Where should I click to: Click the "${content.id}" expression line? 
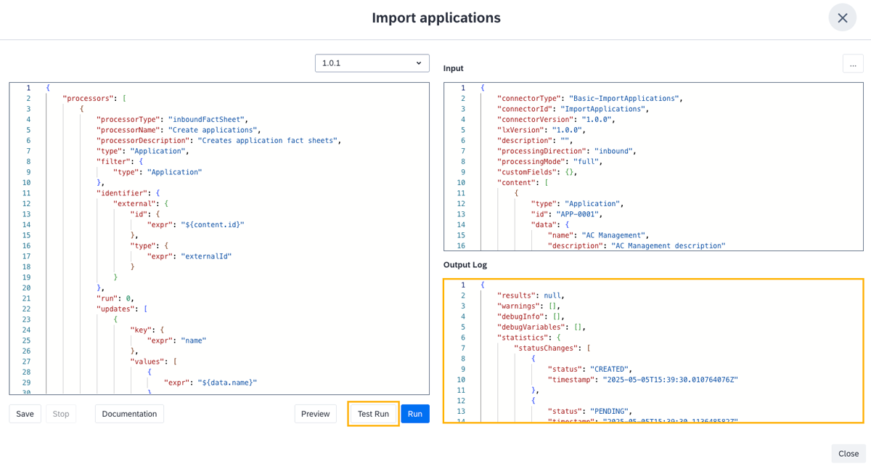point(196,224)
